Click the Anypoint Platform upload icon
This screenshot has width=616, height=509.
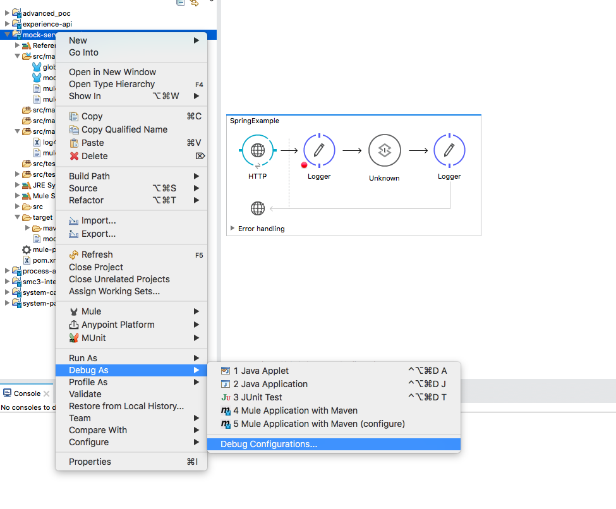point(74,325)
